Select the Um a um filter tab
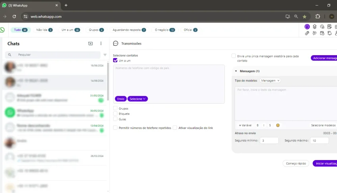This screenshot has width=337, height=193. point(71,30)
